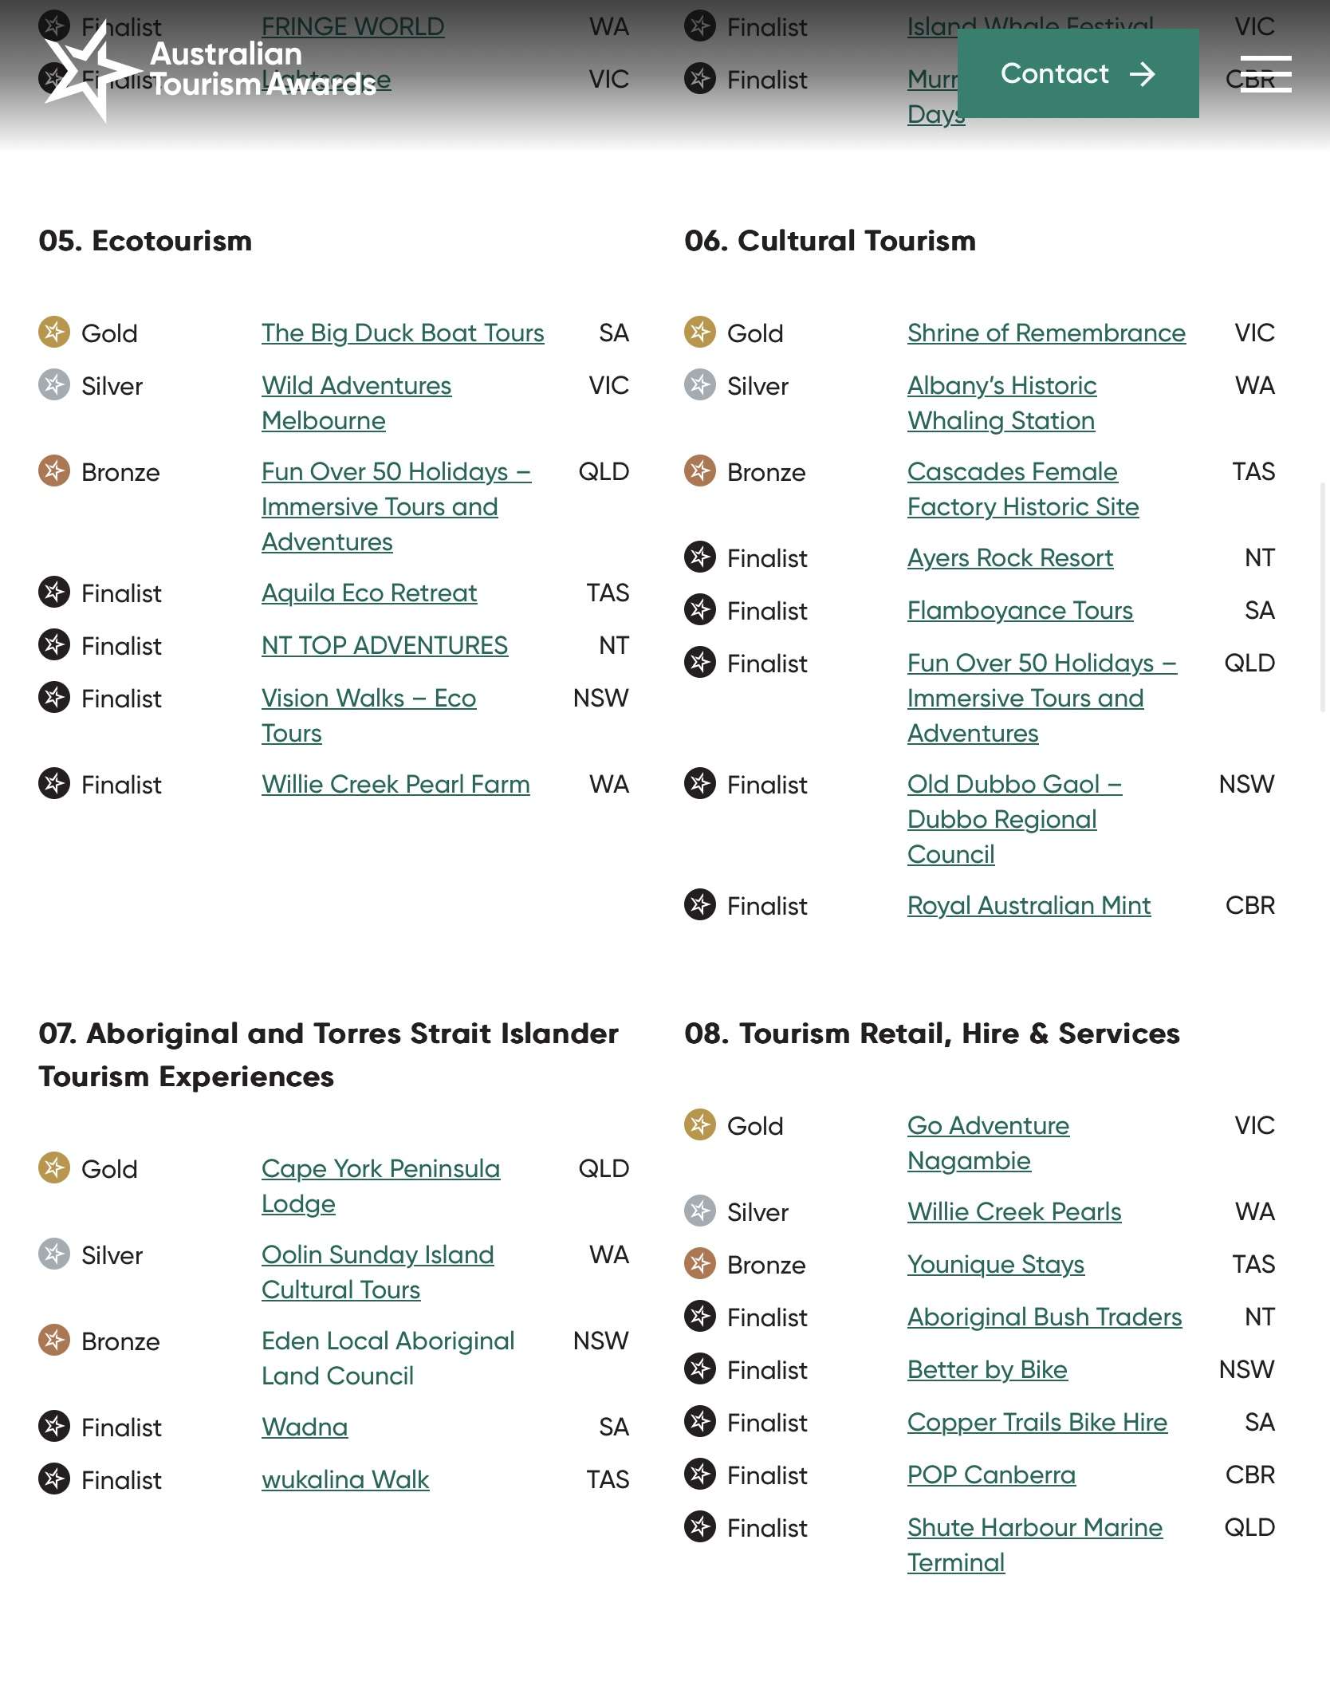Screen dimensions: 1330x1705
Task: Click the Bronze medal icon beside Younique Stays
Action: coord(699,1264)
